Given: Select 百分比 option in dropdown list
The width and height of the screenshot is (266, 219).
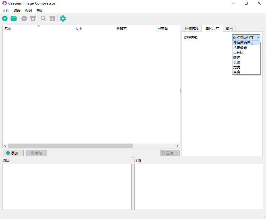Looking at the screenshot, I should pyautogui.click(x=238, y=53).
